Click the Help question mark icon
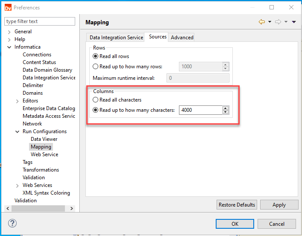 point(12,223)
